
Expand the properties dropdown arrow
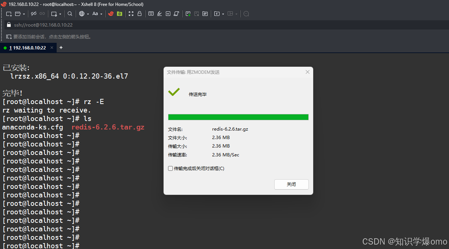coord(60,14)
